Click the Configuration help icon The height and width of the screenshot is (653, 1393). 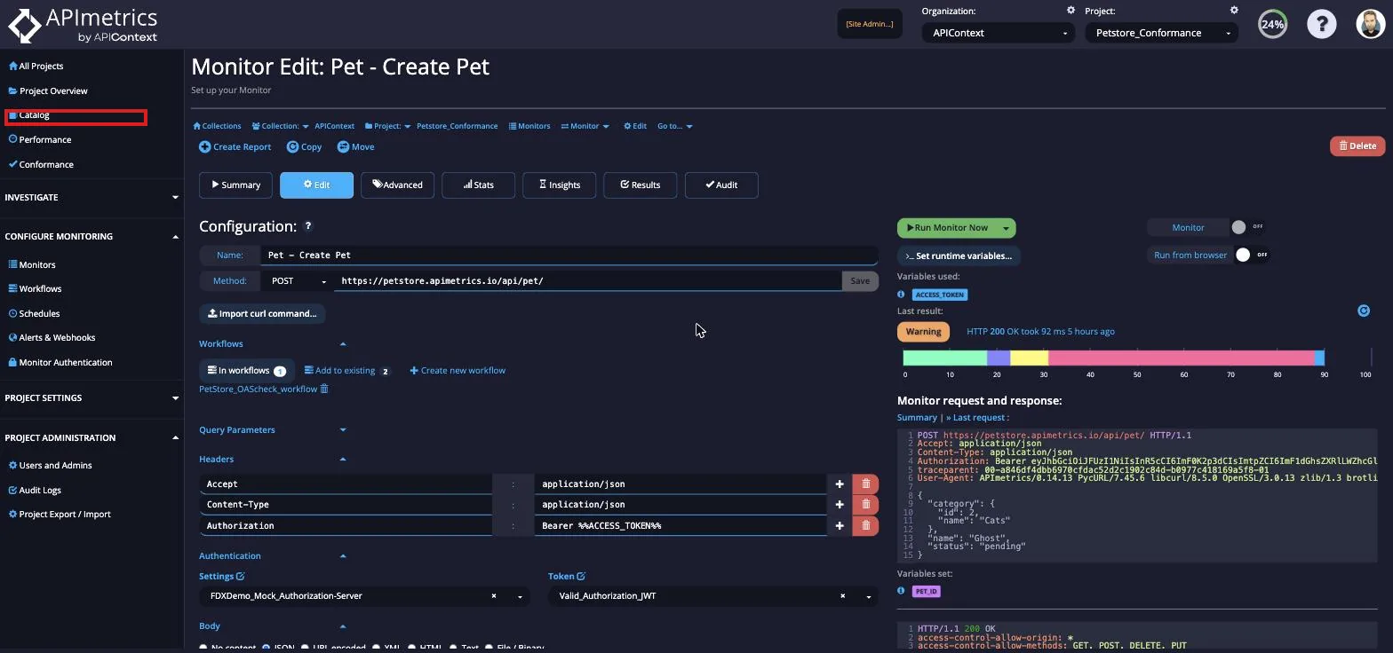tap(308, 226)
